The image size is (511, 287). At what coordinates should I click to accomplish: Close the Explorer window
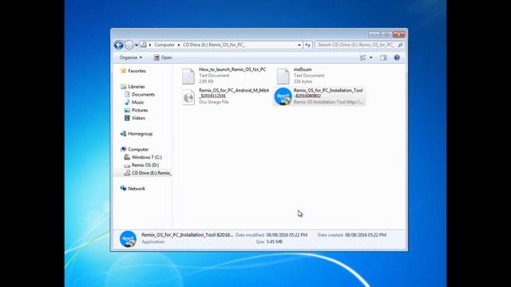pyautogui.click(x=398, y=34)
